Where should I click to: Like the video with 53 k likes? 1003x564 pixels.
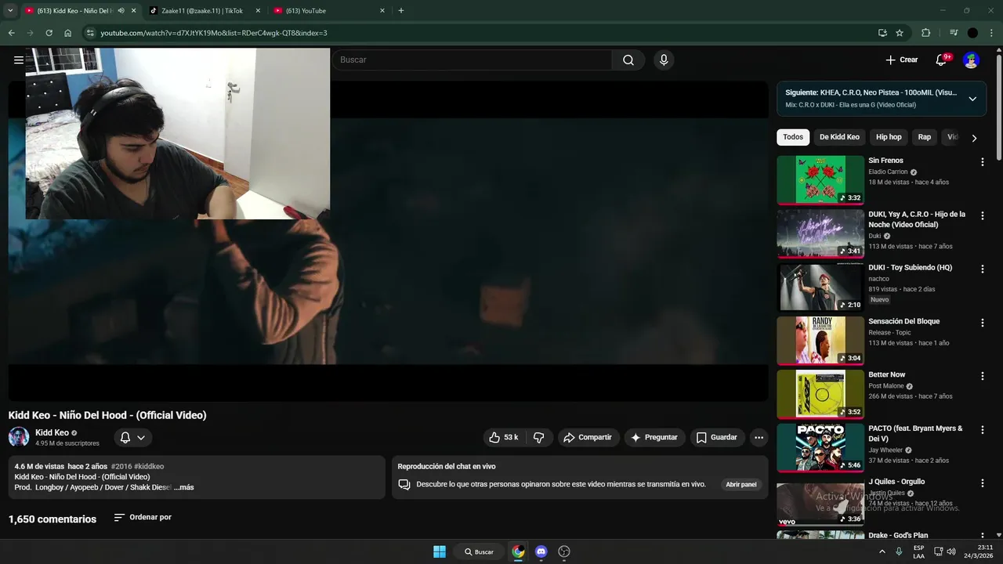point(504,437)
